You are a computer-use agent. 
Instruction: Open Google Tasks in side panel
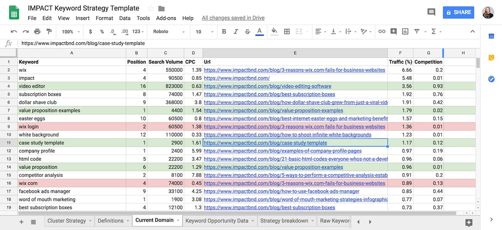[491, 79]
